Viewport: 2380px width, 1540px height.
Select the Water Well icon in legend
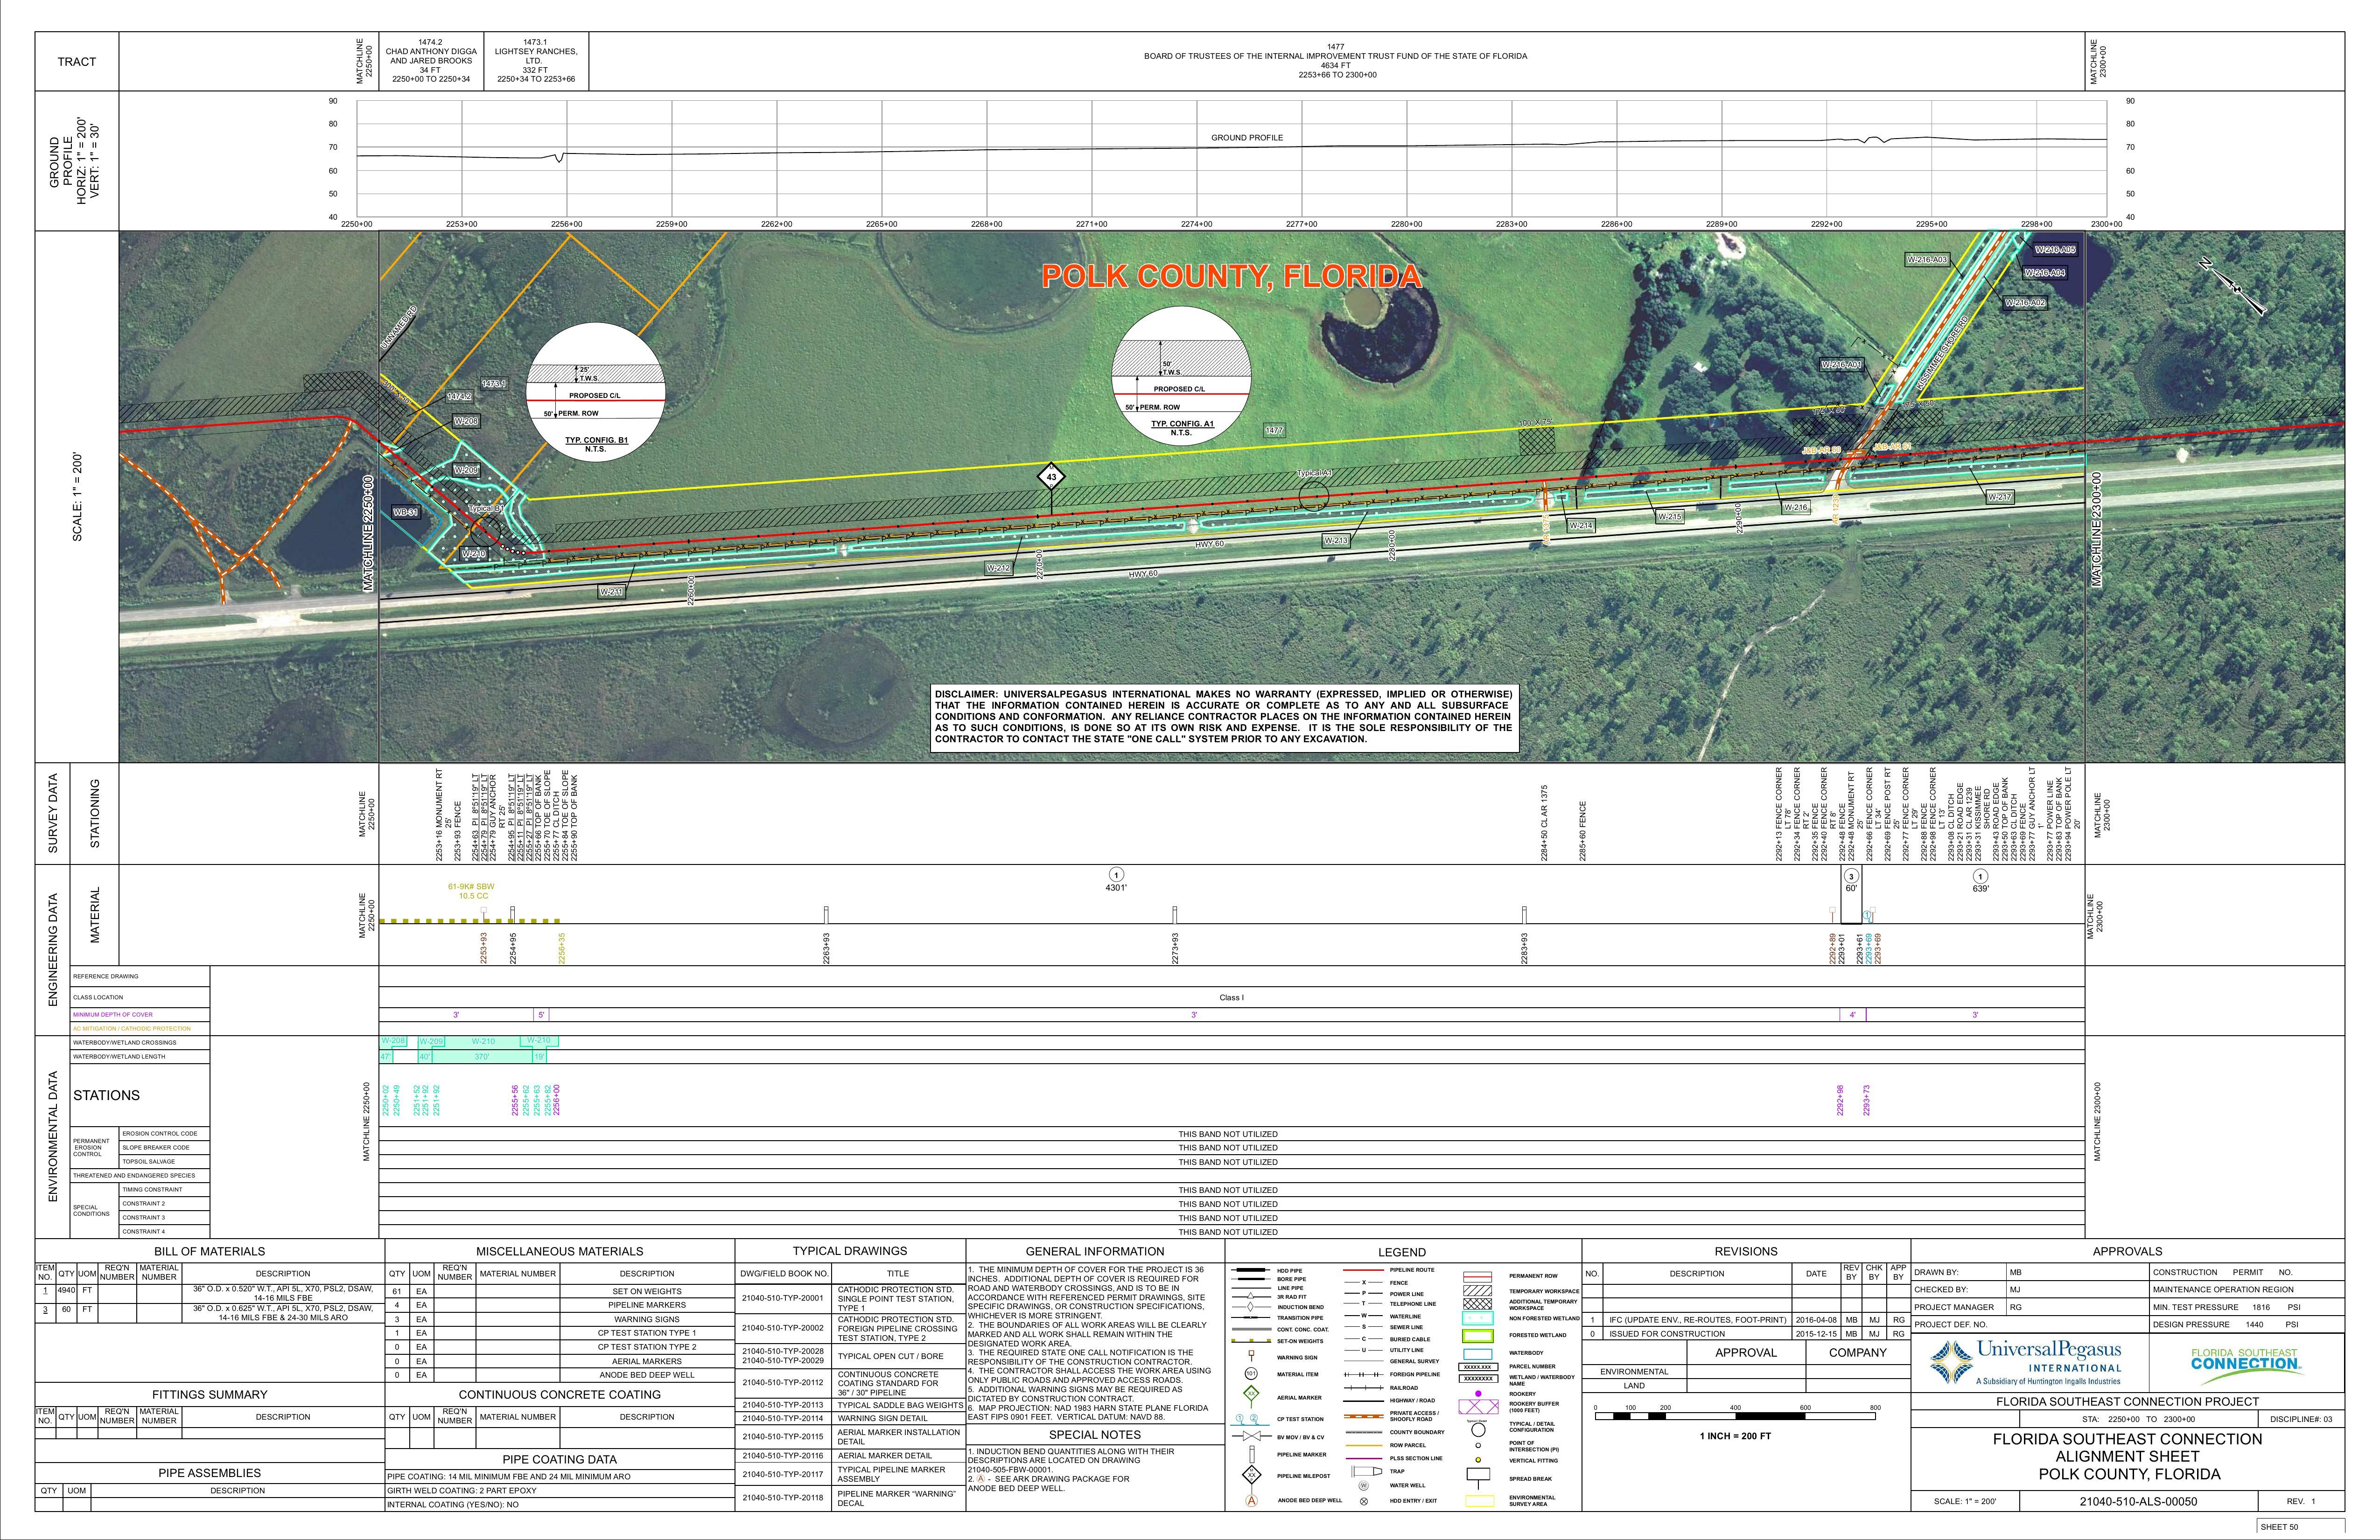tap(1363, 1485)
